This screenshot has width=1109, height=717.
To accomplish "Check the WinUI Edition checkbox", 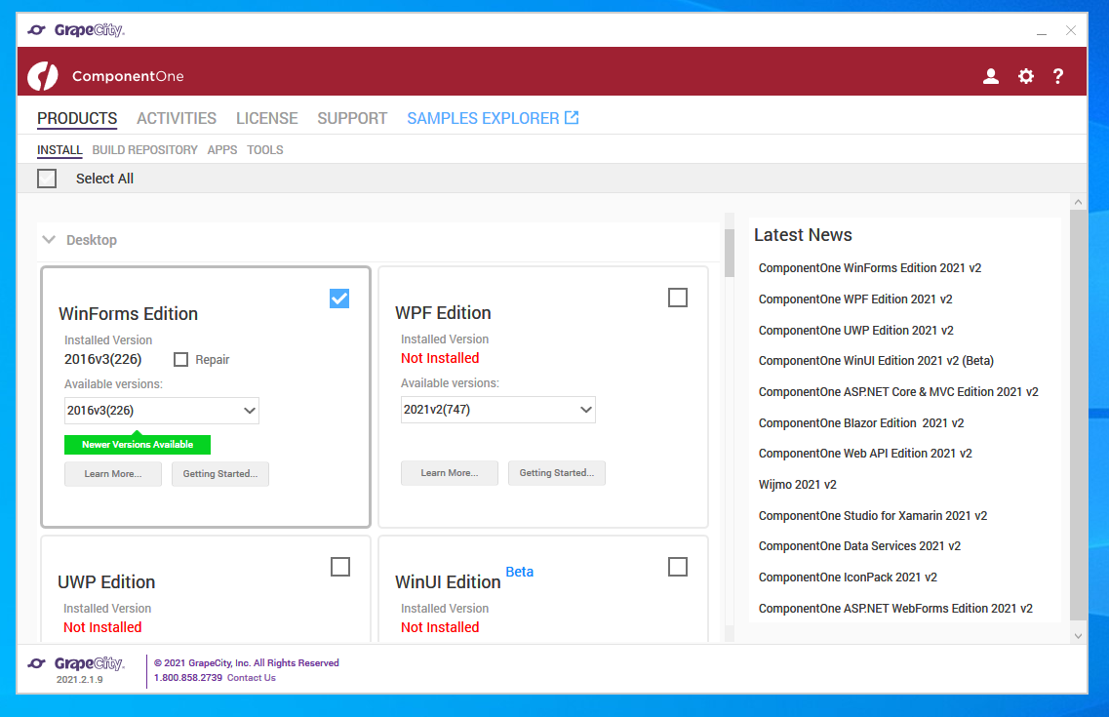I will click(x=678, y=567).
